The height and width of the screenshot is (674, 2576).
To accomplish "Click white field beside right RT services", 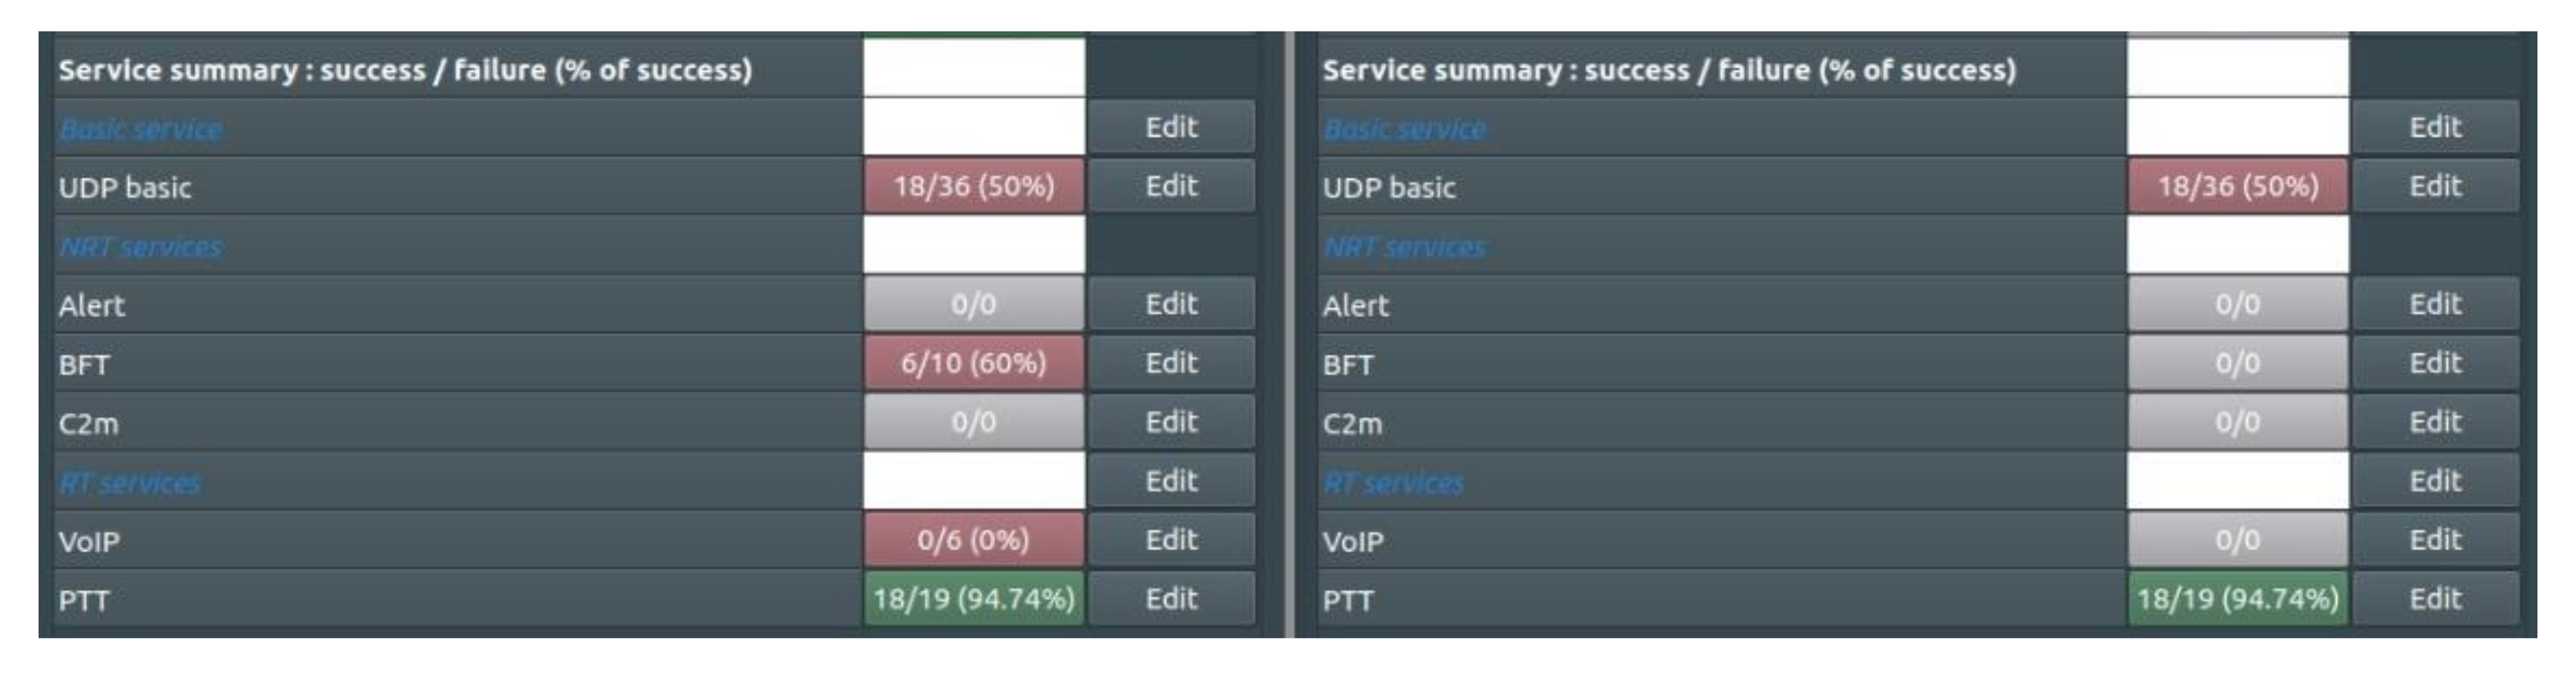I will (x=2237, y=481).
